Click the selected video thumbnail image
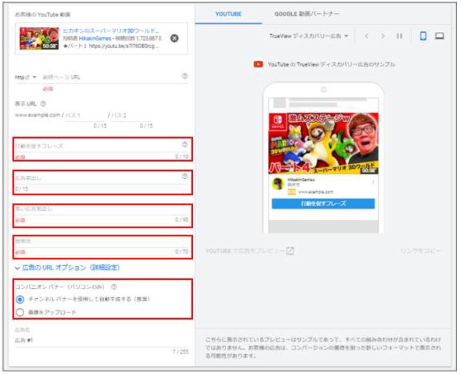Image resolution: width=461 pixels, height=374 pixels. [x=39, y=39]
